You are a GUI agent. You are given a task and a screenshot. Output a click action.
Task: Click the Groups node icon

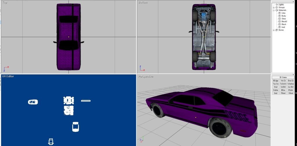point(276,8)
